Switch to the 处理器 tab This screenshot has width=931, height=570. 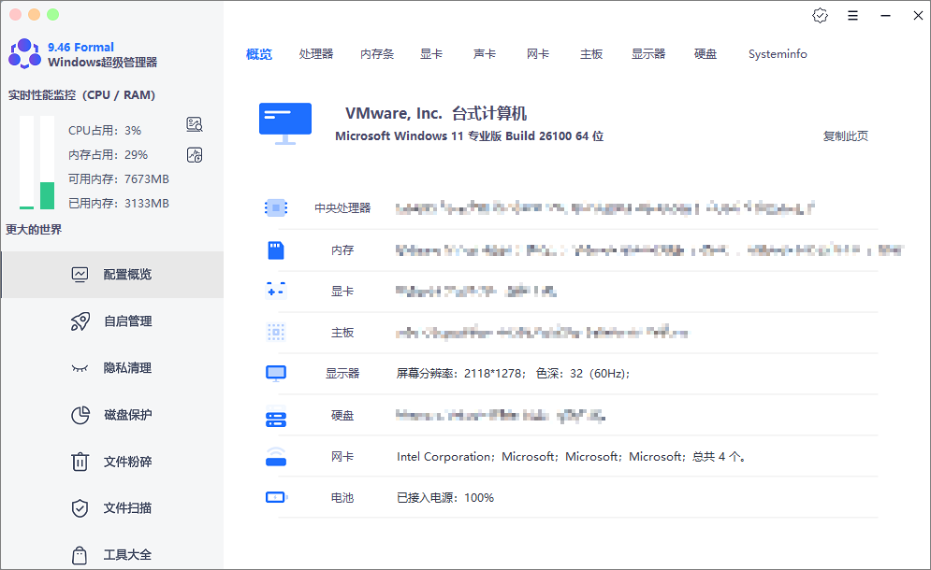[316, 54]
